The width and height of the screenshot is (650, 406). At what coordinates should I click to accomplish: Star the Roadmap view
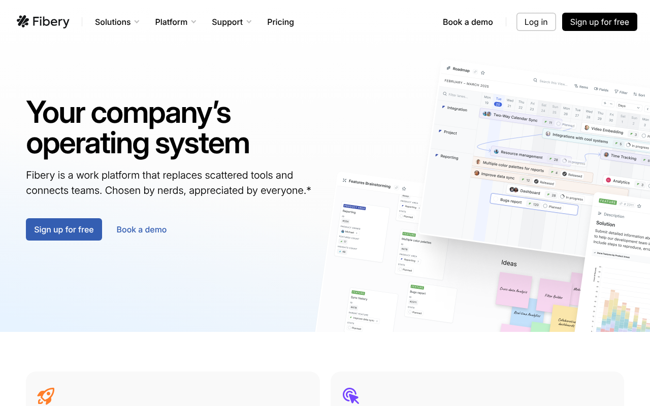coord(483,73)
